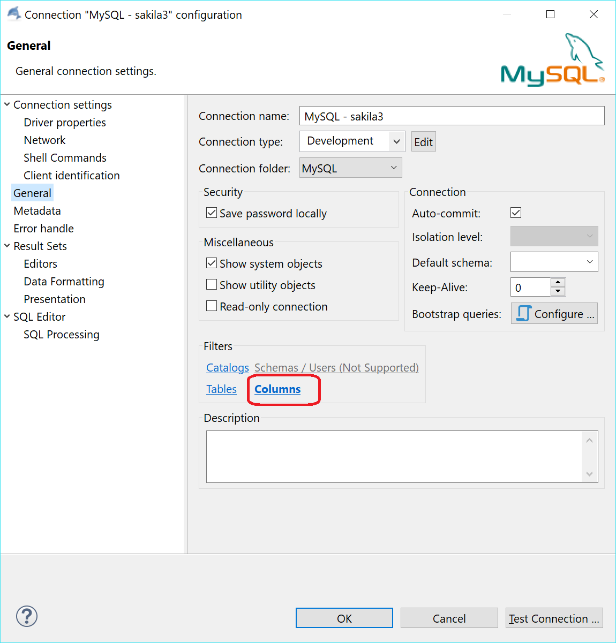Toggle the Auto-commit checkbox
Viewport: 616px width, 643px height.
516,213
